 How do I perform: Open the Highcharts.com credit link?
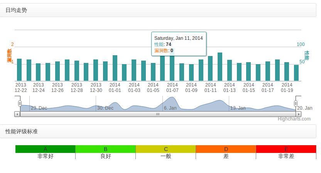pyautogui.click(x=294, y=119)
